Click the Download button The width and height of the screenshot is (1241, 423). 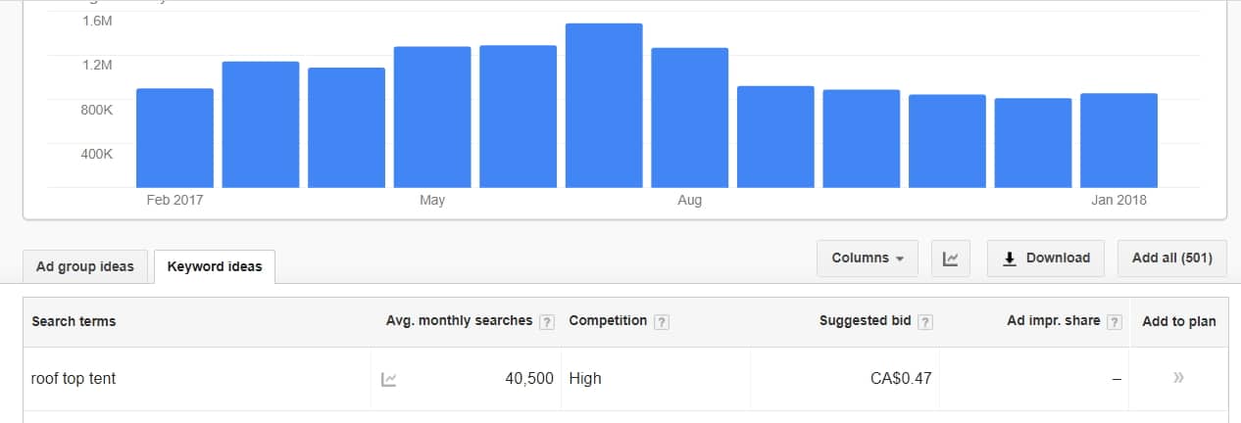(1046, 258)
